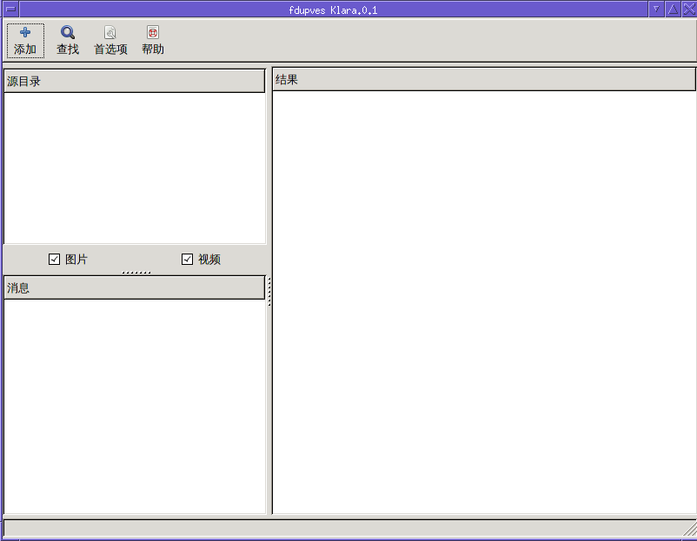Click the 结果 column header
Image resolution: width=697 pixels, height=541 pixels.
[x=484, y=80]
